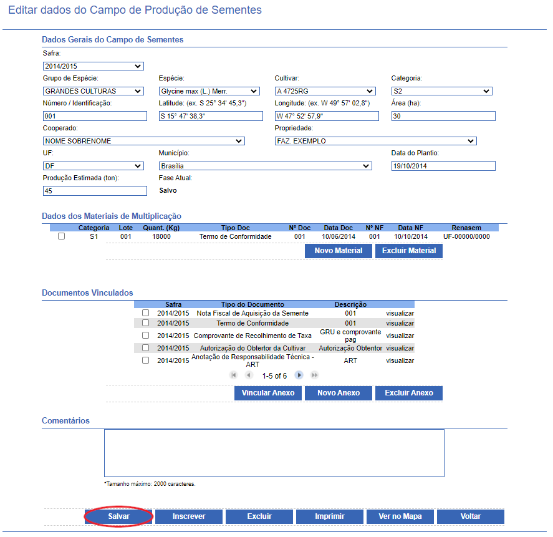Jump to first page of linked documents
Screen dimensions: 553x537
pos(234,375)
